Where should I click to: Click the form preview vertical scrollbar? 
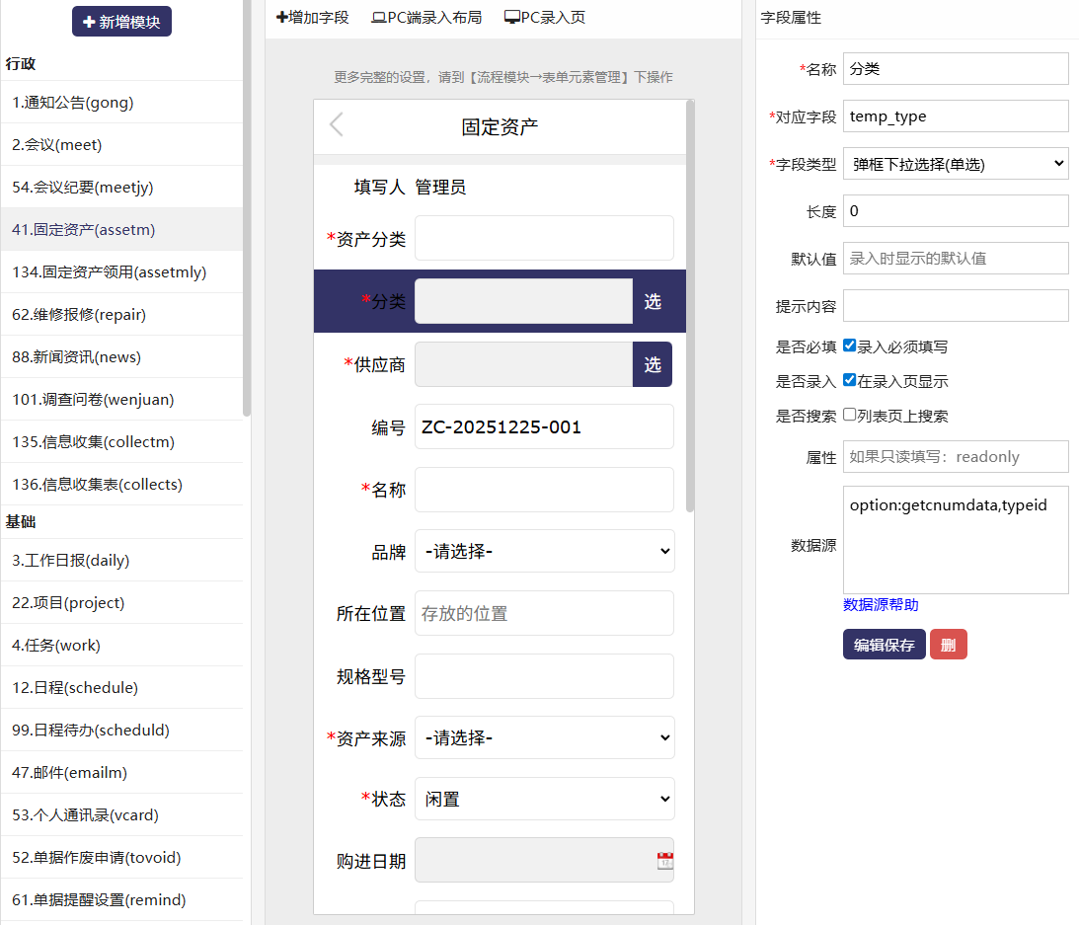click(x=690, y=306)
